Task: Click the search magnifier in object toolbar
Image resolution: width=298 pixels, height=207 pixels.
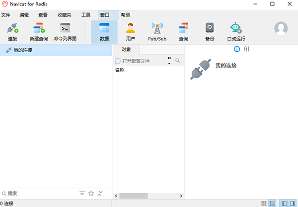Action: 178,61
